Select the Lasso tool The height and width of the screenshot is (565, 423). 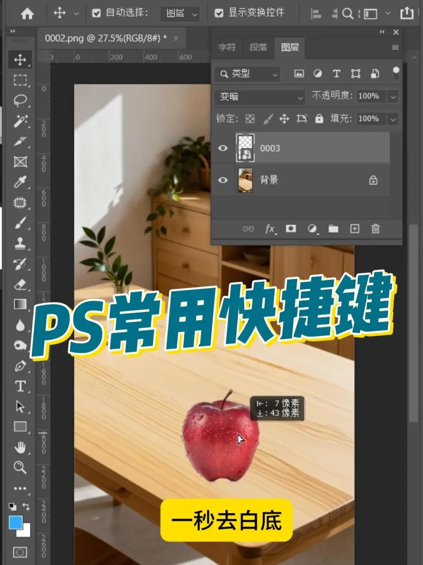point(20,100)
